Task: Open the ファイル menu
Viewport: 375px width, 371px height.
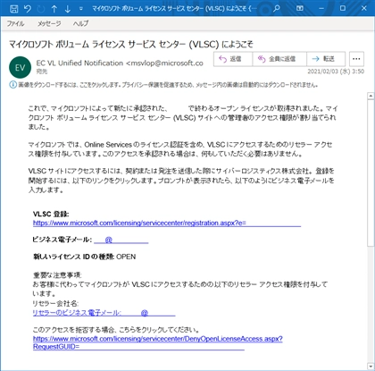Action: pos(15,23)
